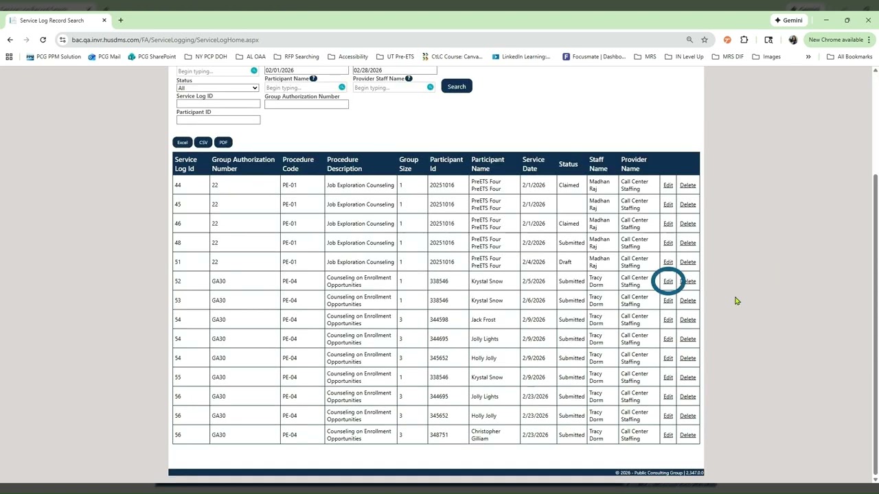879x494 pixels.
Task: Open the PCG Mail bookmark
Action: [x=104, y=56]
